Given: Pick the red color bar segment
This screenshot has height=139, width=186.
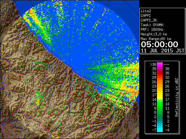Looking at the screenshot, I should click(x=160, y=73).
